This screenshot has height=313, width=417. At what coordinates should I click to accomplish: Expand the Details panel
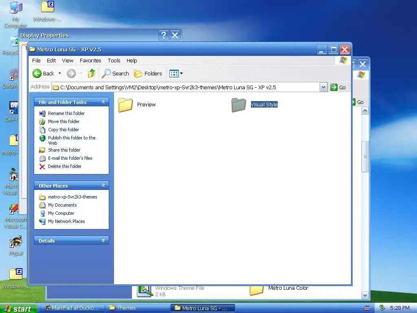103,240
